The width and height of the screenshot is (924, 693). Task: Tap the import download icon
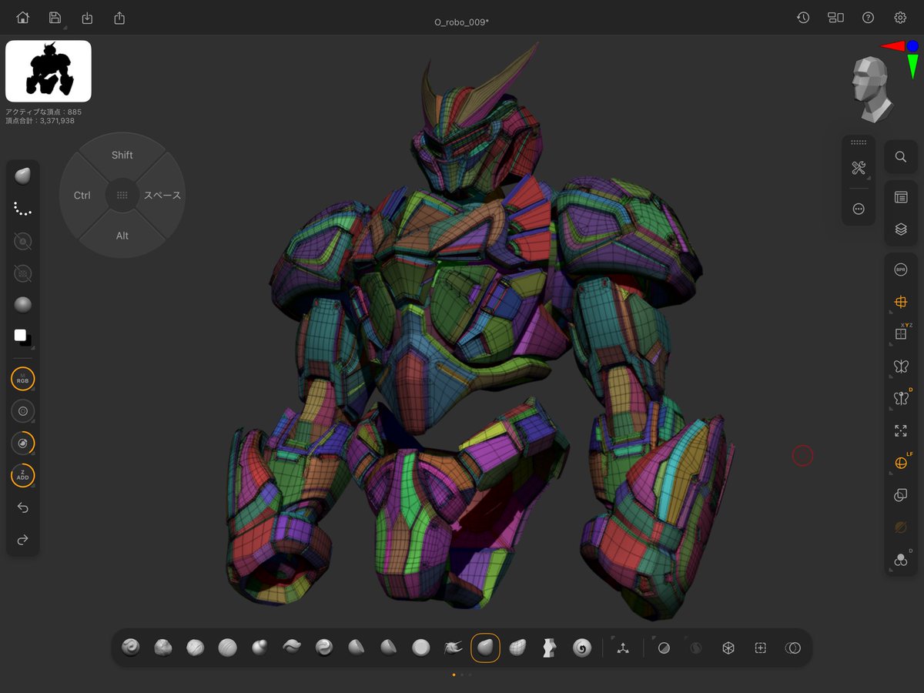[87, 18]
